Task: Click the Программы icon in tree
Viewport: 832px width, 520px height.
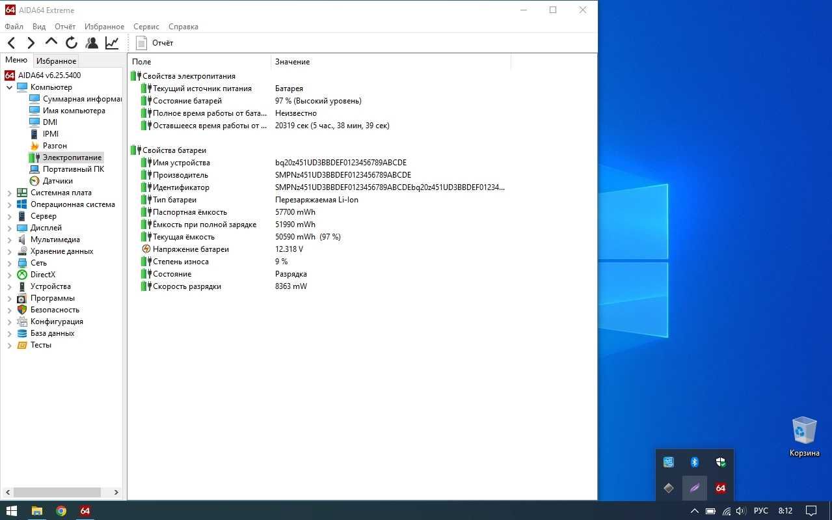Action: [x=22, y=298]
